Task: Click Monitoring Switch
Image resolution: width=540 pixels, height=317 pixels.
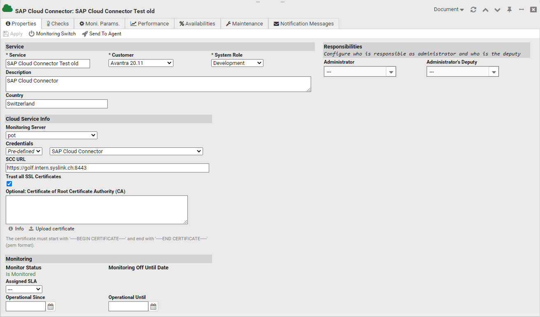Action: [x=52, y=34]
